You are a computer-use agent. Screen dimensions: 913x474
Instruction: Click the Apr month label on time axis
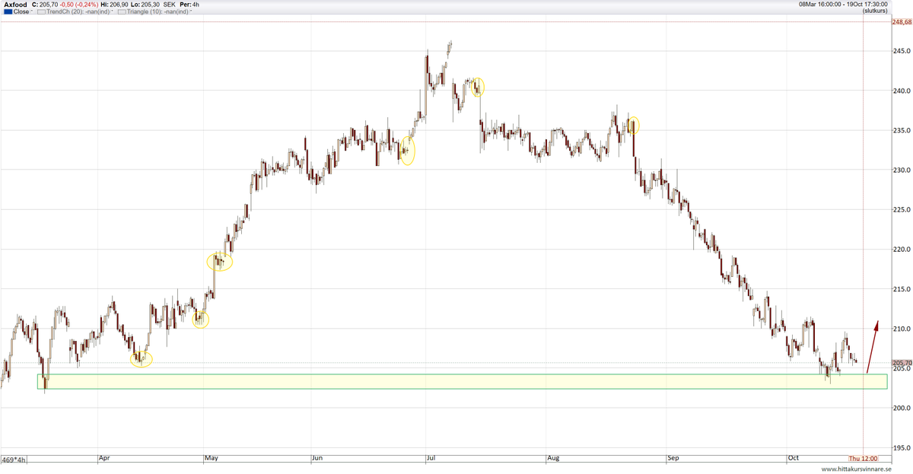pos(105,459)
